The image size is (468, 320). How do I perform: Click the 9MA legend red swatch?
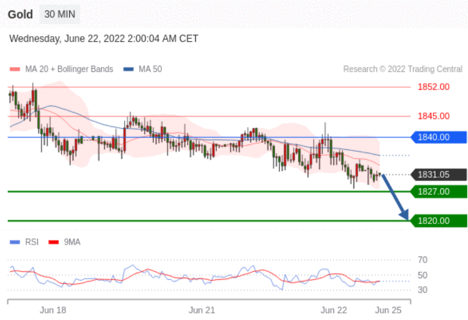(x=54, y=242)
